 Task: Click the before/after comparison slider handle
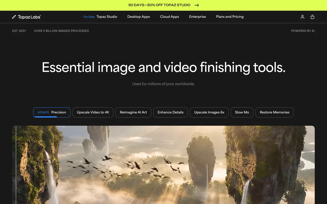16,165
